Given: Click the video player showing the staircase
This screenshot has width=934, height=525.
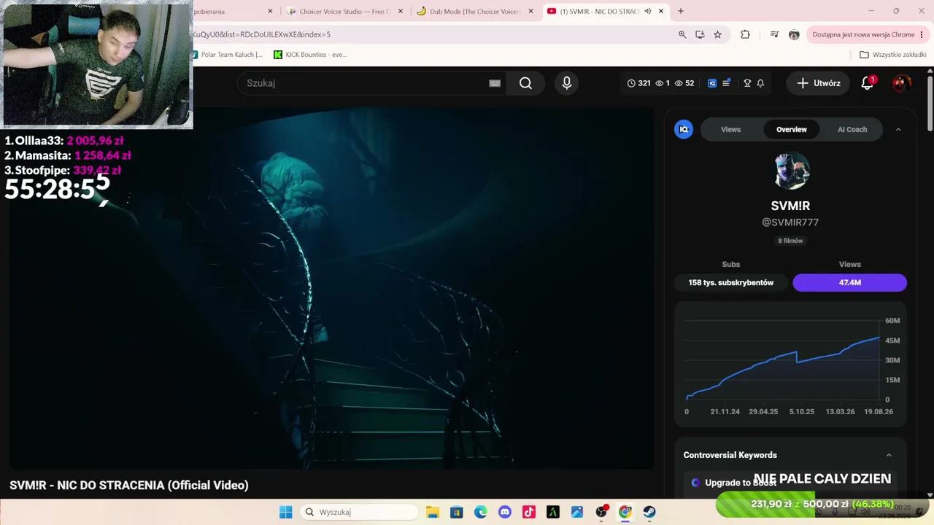Looking at the screenshot, I should [331, 289].
